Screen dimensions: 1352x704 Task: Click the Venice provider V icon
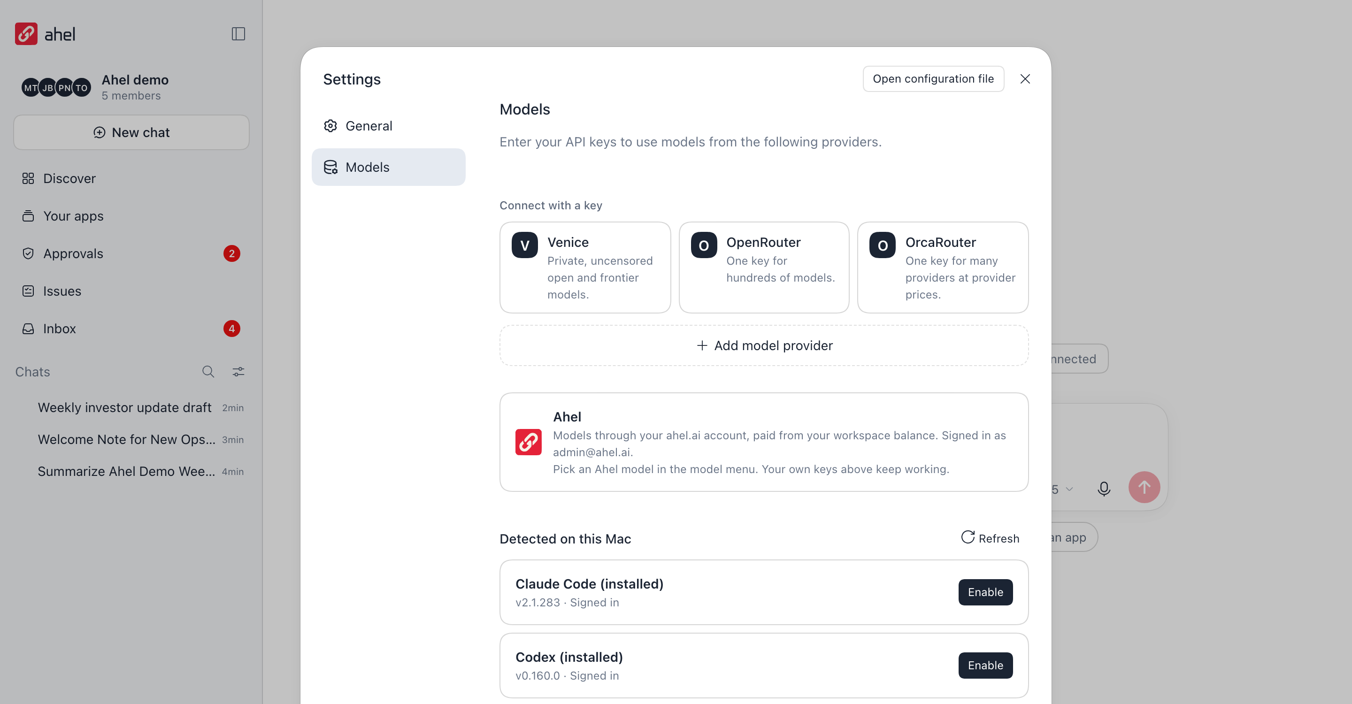524,245
